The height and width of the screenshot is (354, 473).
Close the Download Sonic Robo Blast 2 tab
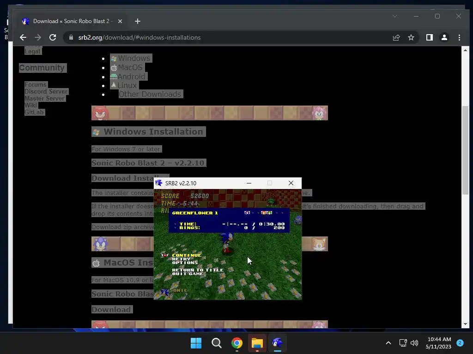click(x=120, y=21)
